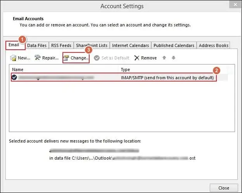Click the IMAP/SMTP type cell
The width and height of the screenshot is (242, 193).
(167, 78)
